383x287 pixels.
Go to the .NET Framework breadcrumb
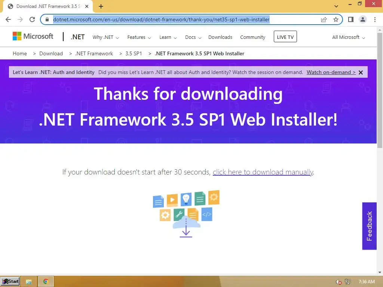tap(94, 53)
